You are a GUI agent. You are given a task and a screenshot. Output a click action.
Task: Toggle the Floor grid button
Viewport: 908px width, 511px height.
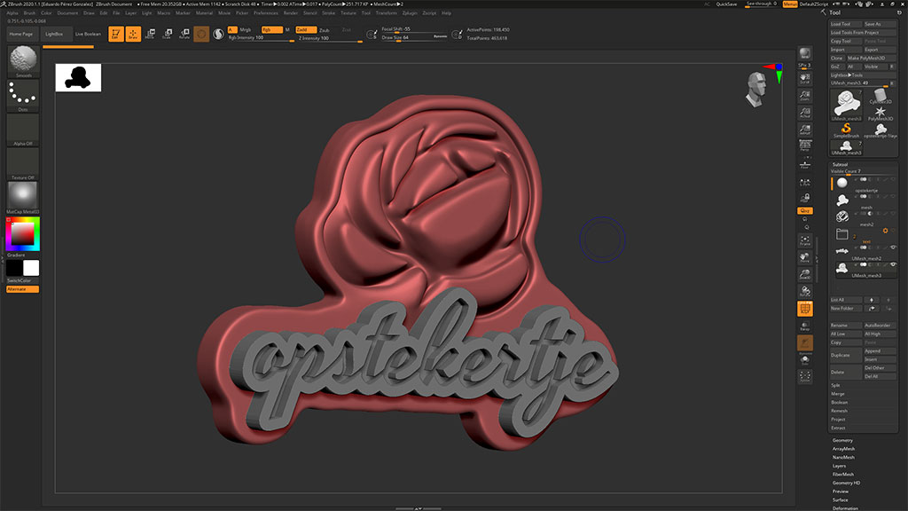[x=805, y=165]
